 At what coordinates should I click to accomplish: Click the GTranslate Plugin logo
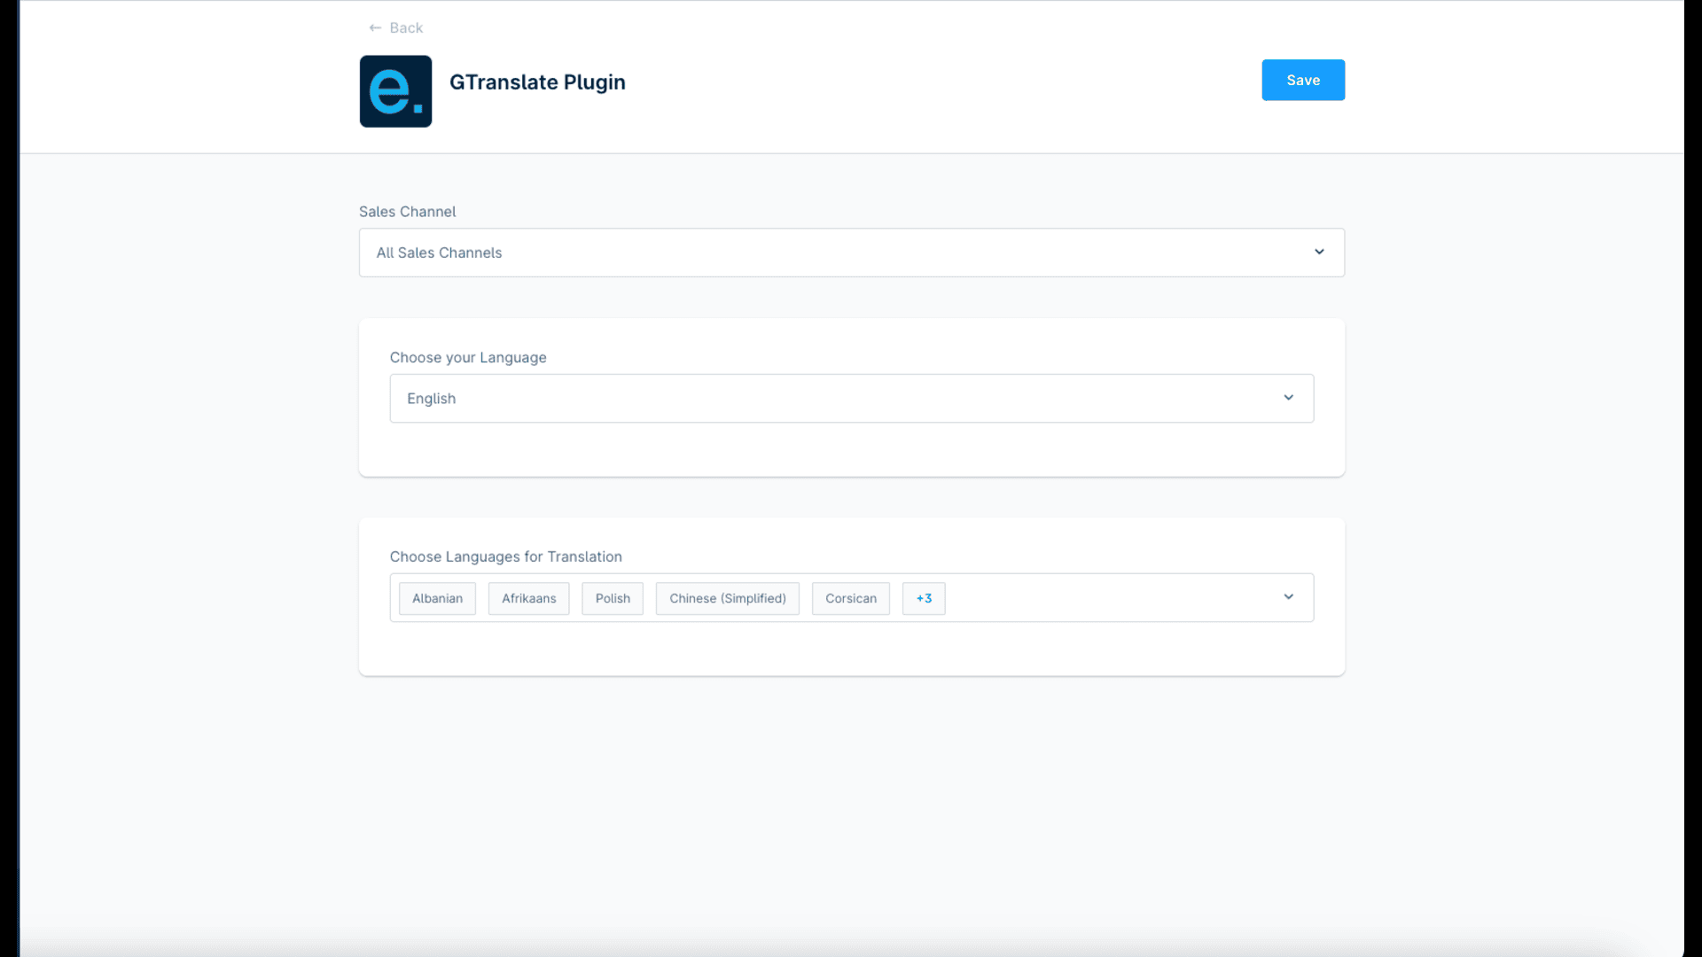click(395, 91)
